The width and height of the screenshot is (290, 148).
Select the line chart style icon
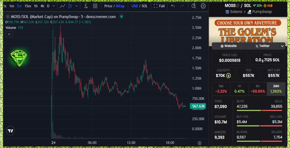point(63,6)
